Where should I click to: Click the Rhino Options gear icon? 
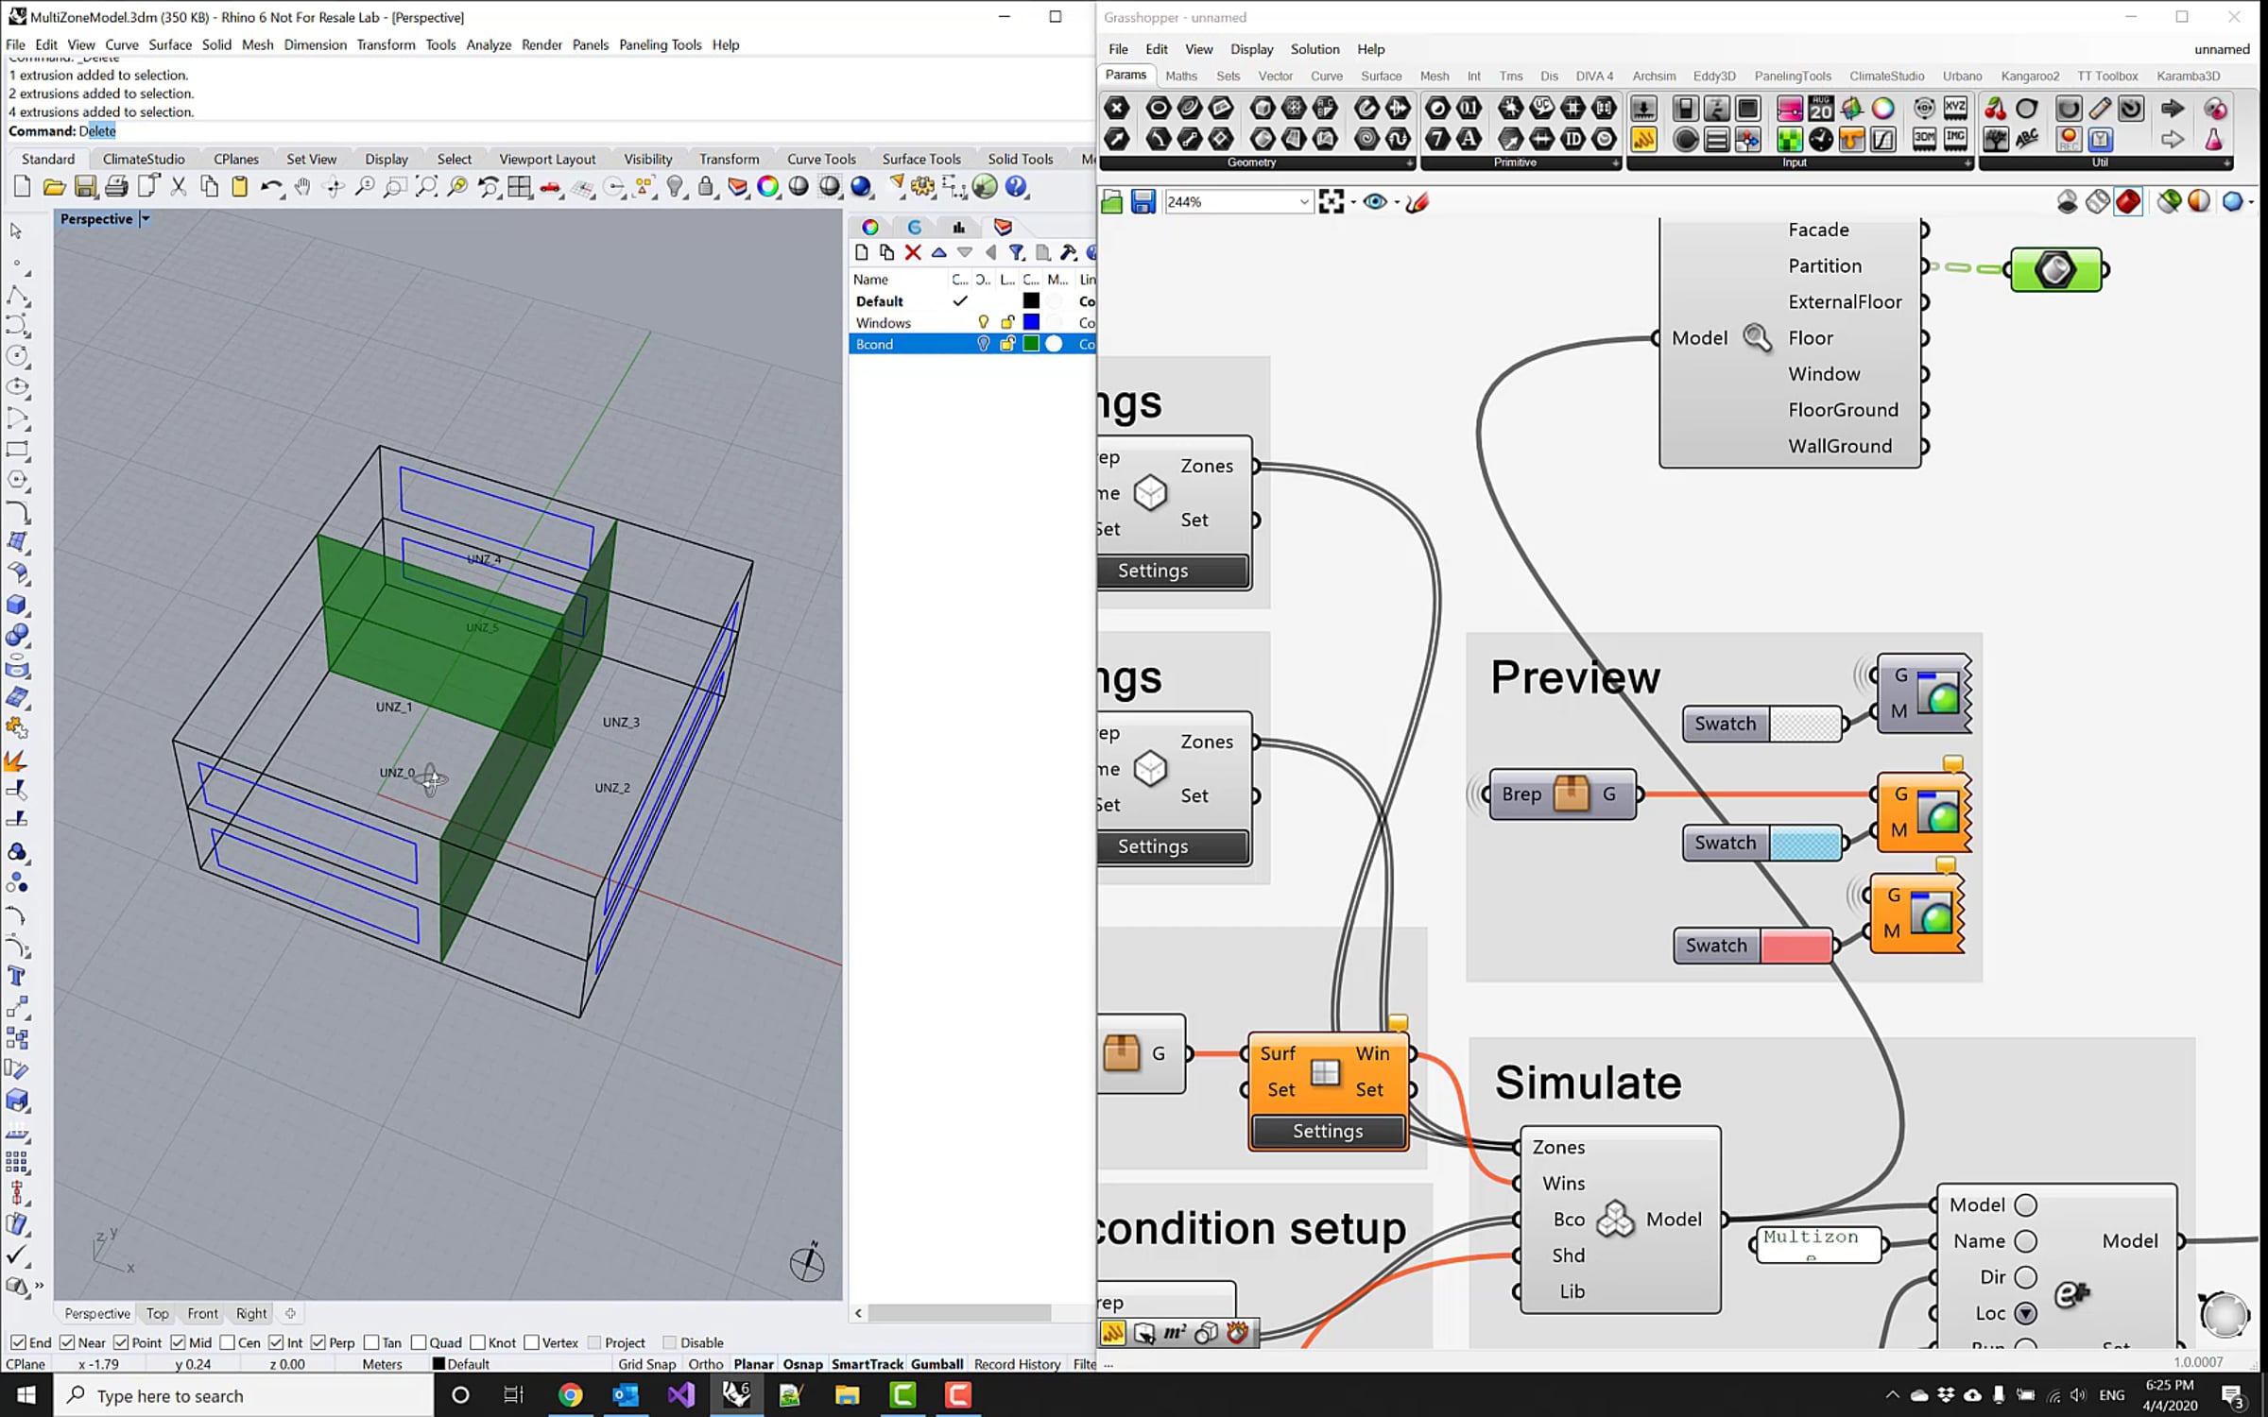click(923, 187)
